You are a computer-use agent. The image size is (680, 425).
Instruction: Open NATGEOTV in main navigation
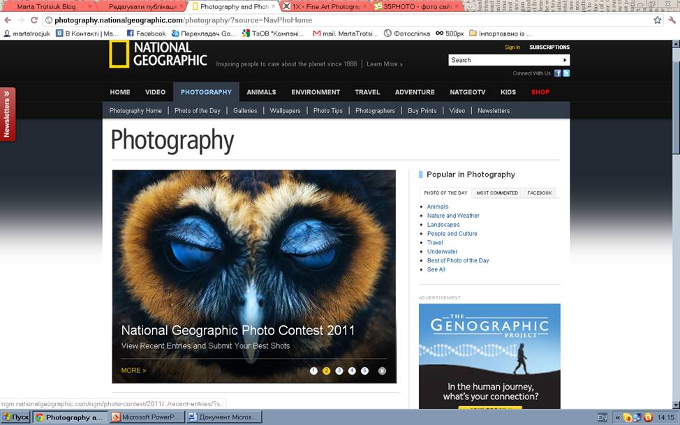468,92
